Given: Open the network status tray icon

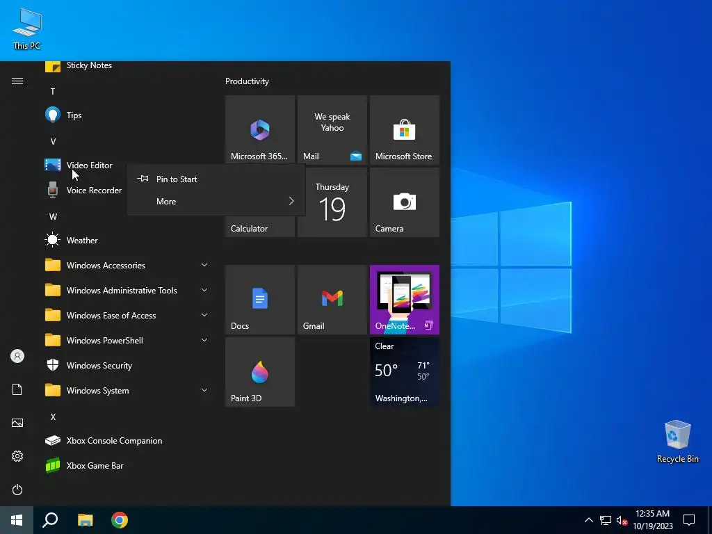Looking at the screenshot, I should (x=606, y=520).
